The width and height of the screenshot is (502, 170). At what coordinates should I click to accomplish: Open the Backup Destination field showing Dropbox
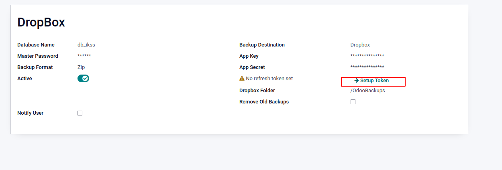click(360, 45)
